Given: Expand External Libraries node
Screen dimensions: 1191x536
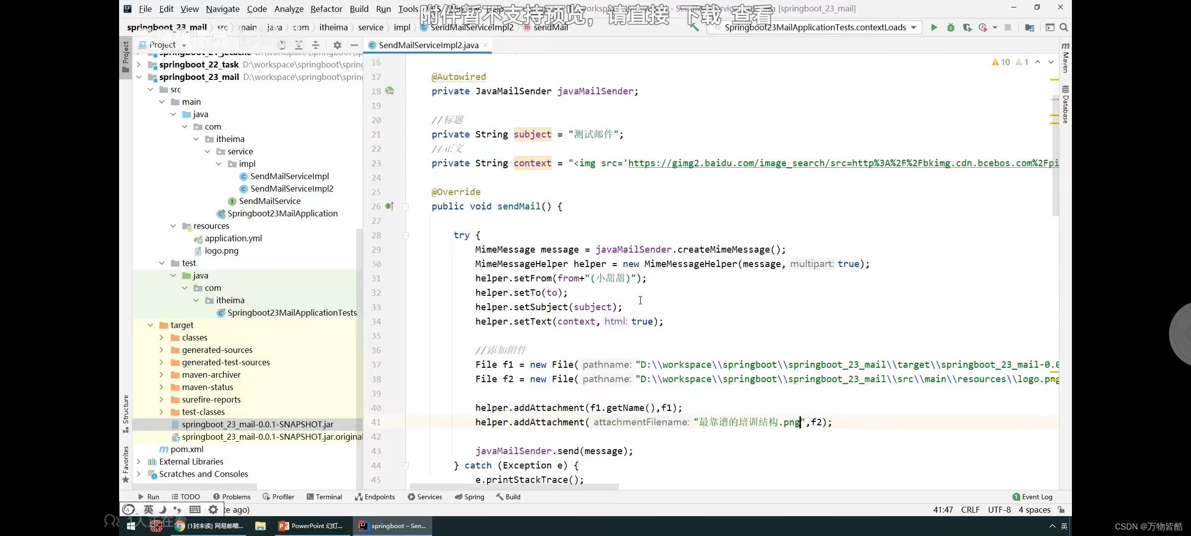Looking at the screenshot, I should tap(139, 462).
